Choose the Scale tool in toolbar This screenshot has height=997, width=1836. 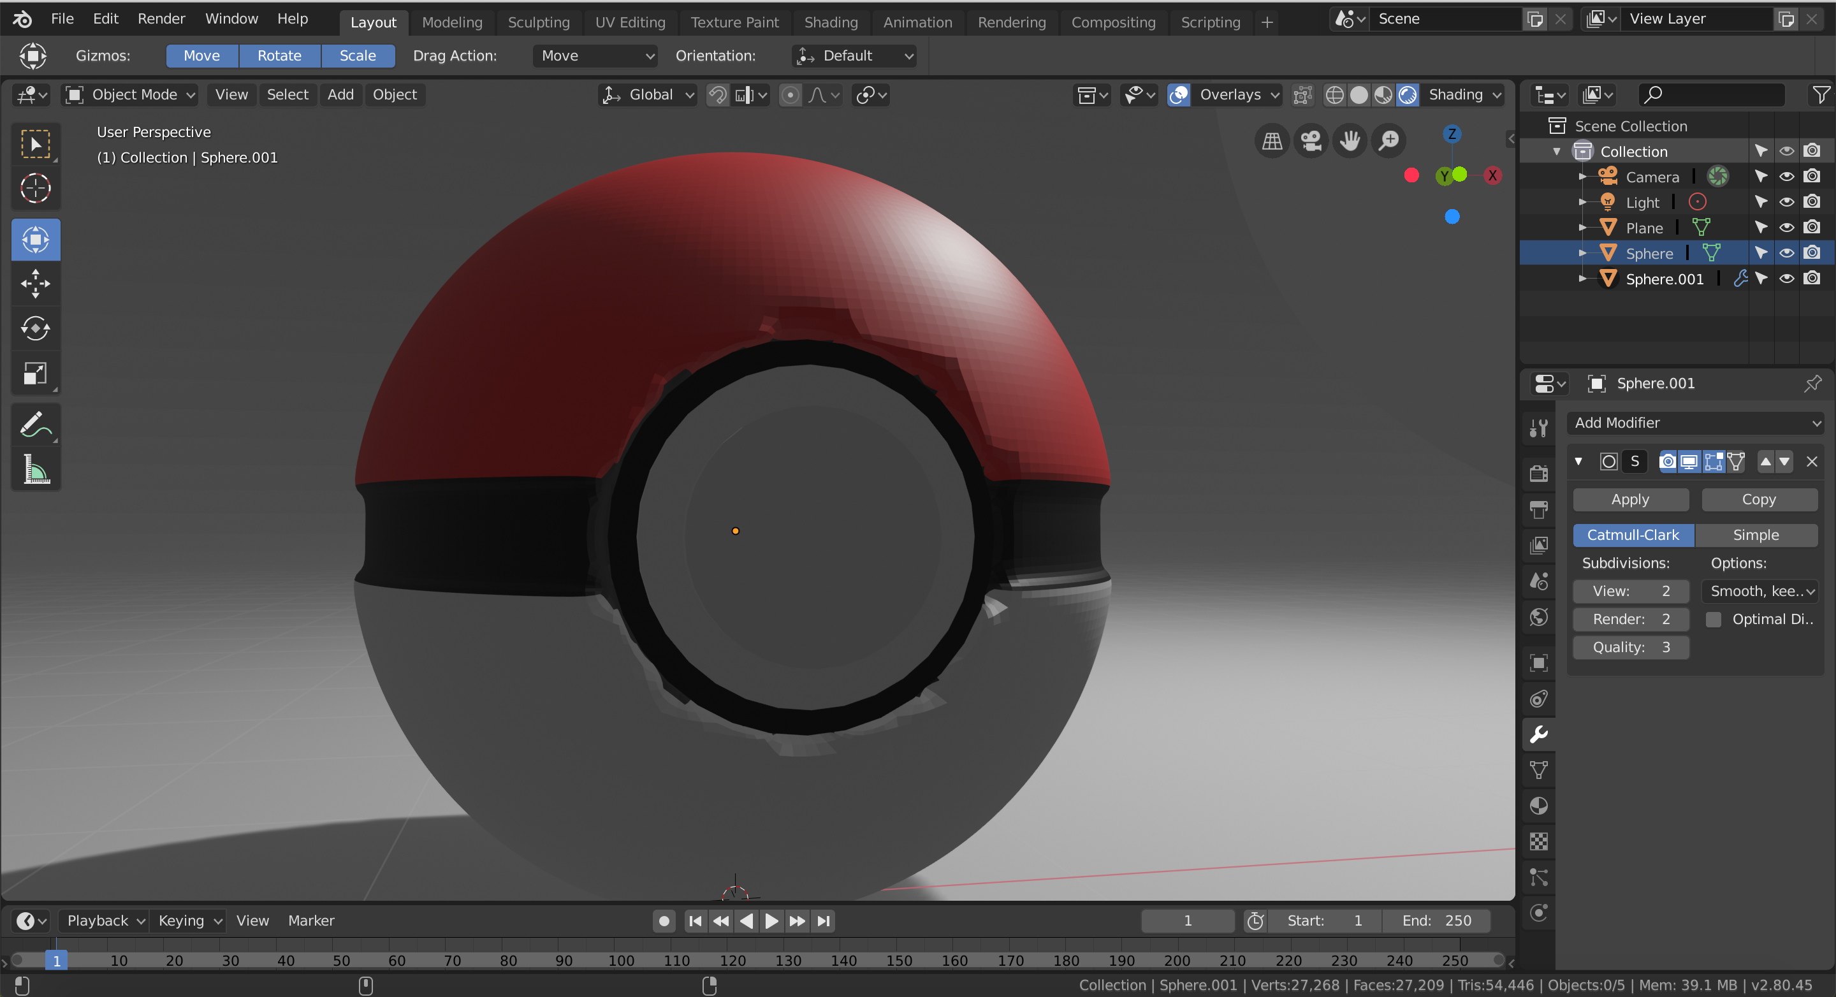[35, 373]
